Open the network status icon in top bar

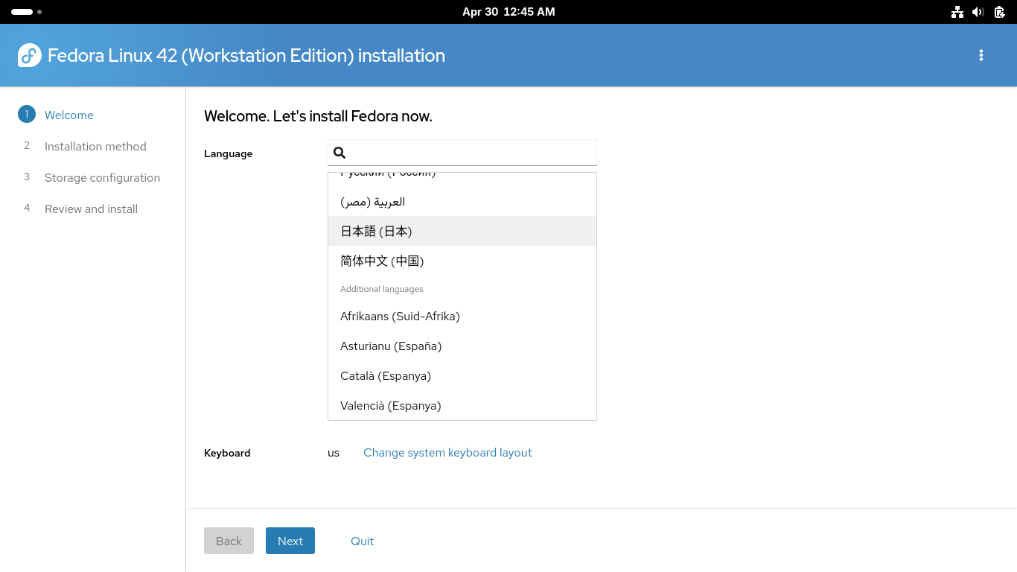point(957,12)
